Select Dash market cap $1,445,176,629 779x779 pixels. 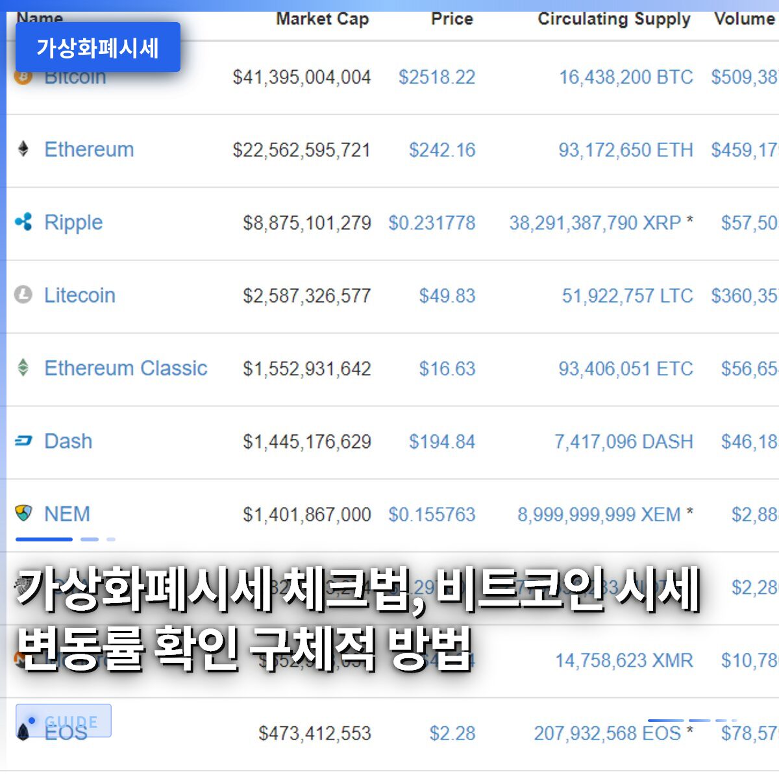pos(307,441)
